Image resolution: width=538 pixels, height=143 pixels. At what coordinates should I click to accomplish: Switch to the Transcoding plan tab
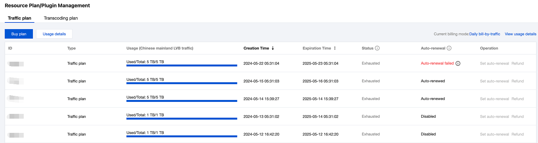click(61, 18)
